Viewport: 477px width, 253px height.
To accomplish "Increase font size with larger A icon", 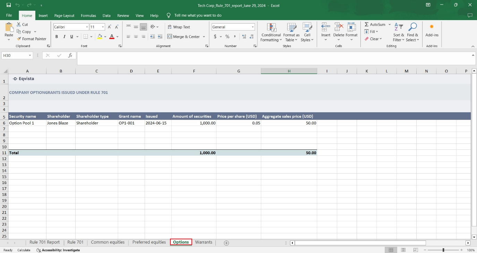I will coord(110,27).
